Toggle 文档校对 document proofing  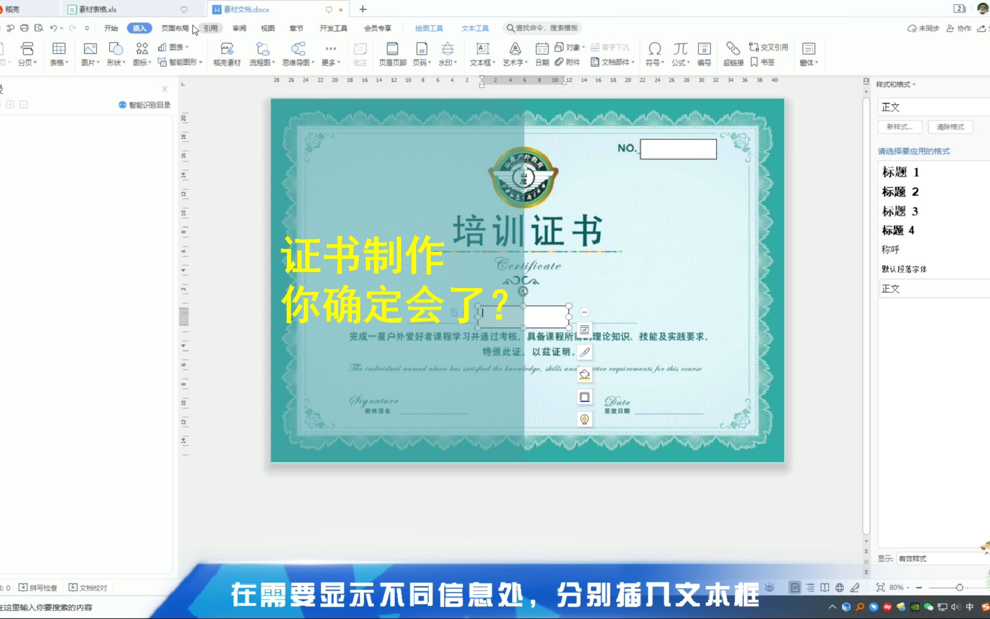(x=88, y=588)
